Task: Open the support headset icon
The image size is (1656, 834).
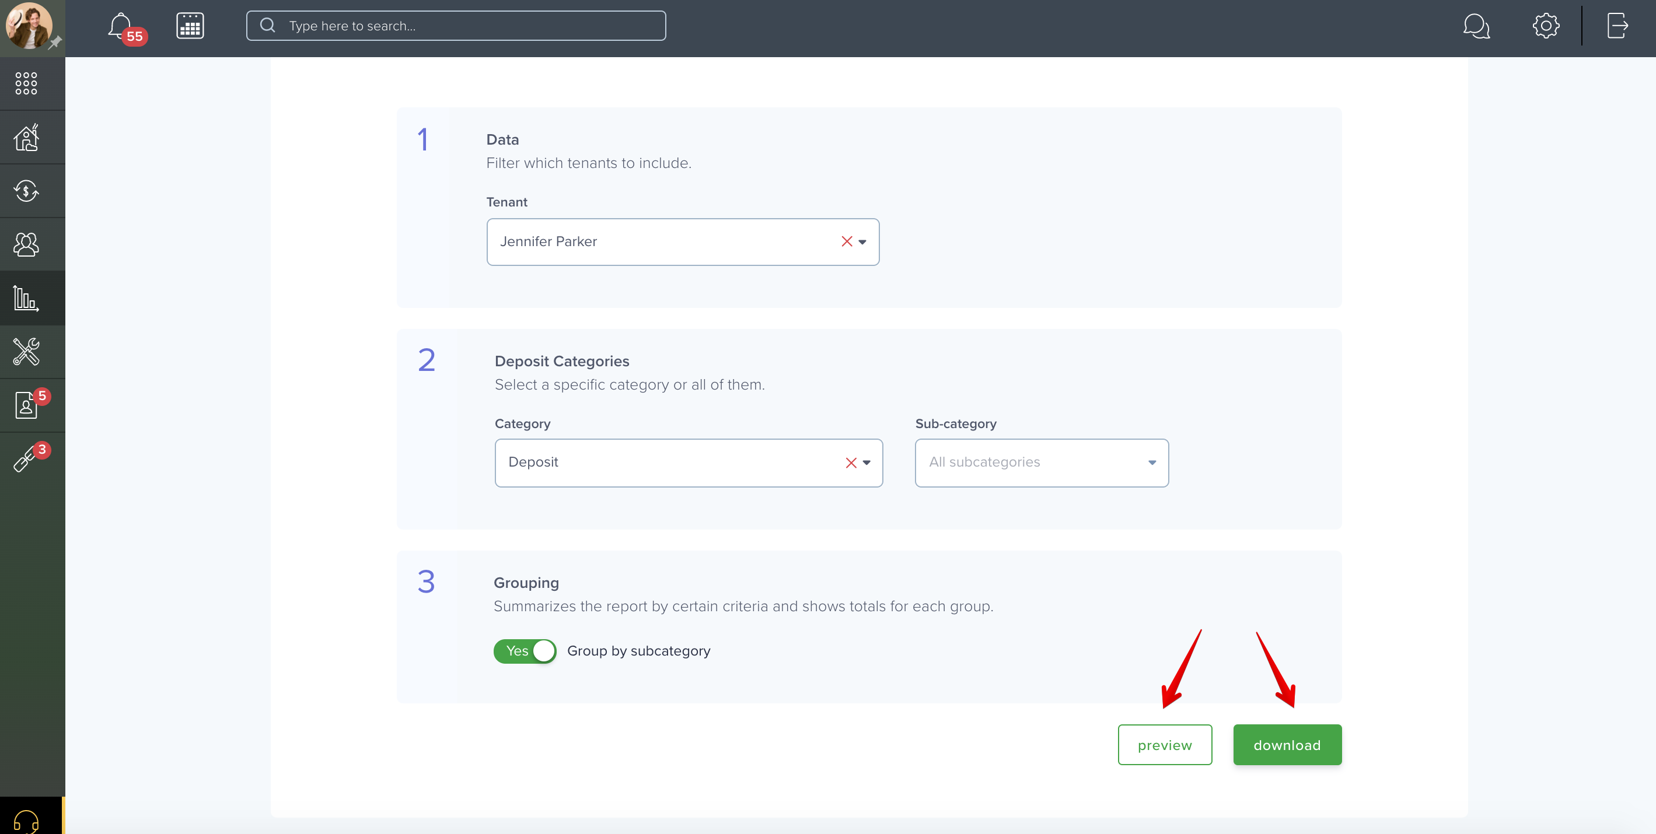Action: tap(26, 821)
